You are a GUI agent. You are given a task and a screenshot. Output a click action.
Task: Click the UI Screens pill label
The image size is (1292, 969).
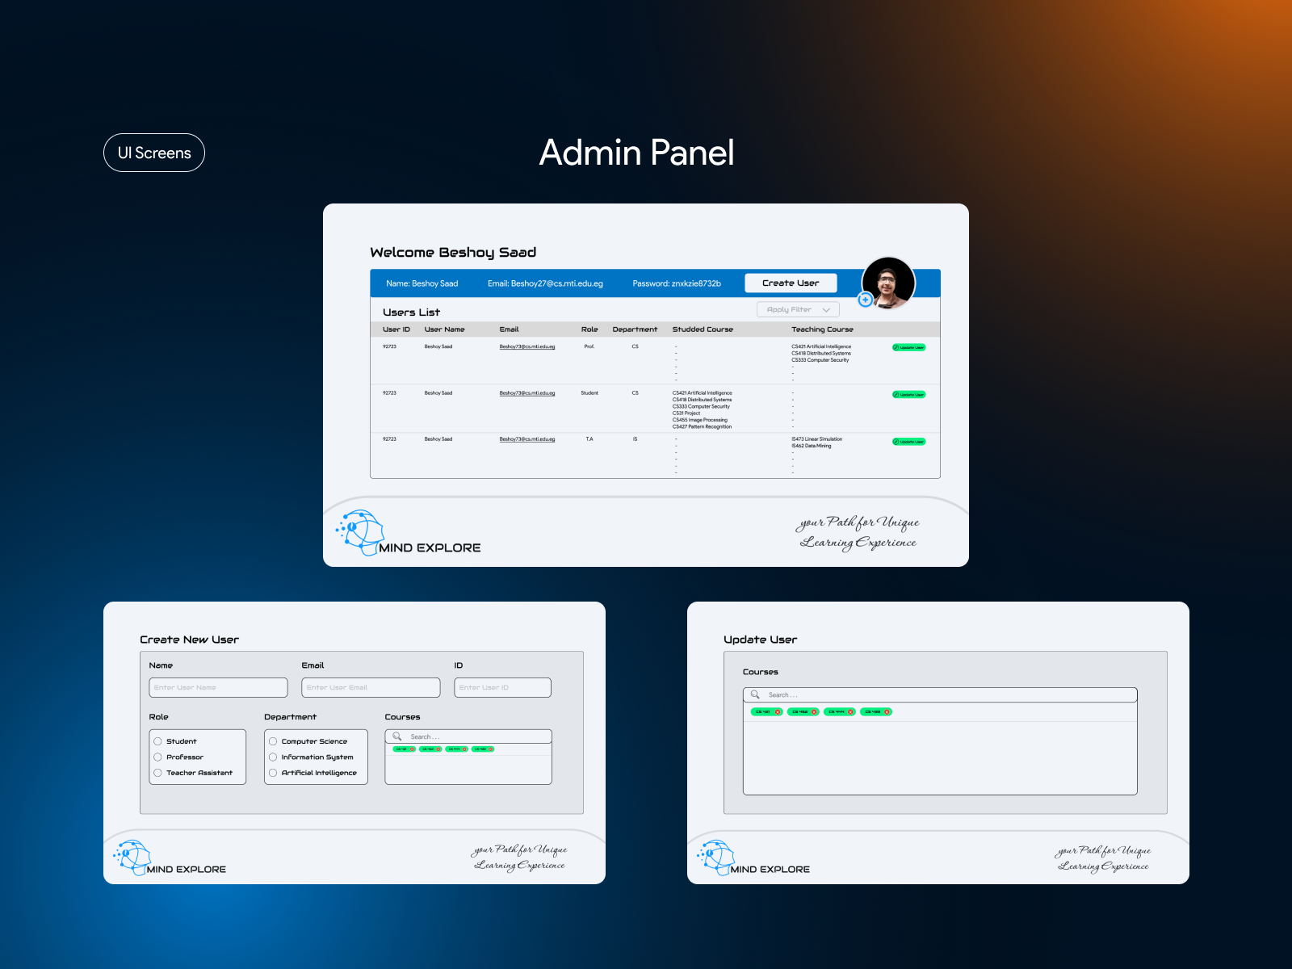coord(154,153)
